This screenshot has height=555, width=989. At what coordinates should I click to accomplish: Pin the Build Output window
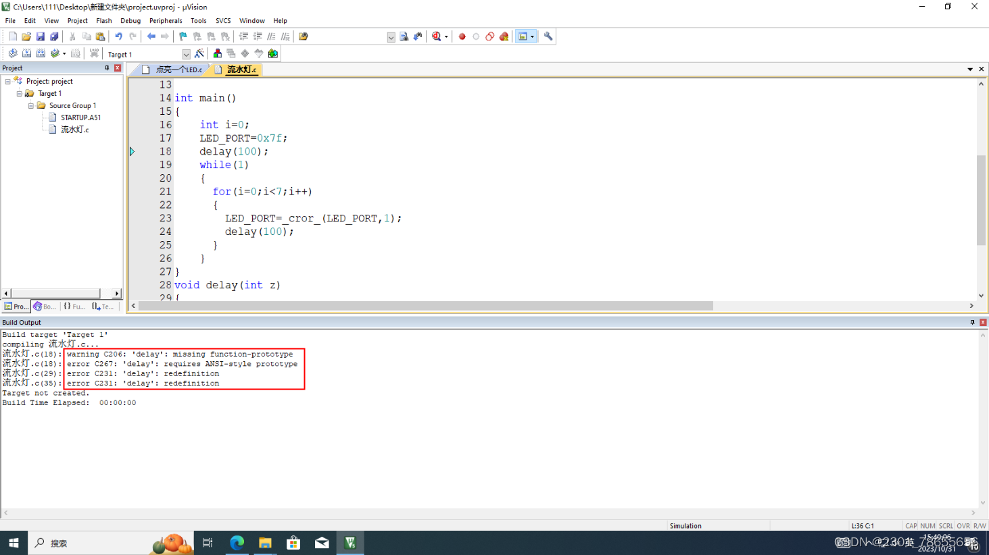coord(972,322)
